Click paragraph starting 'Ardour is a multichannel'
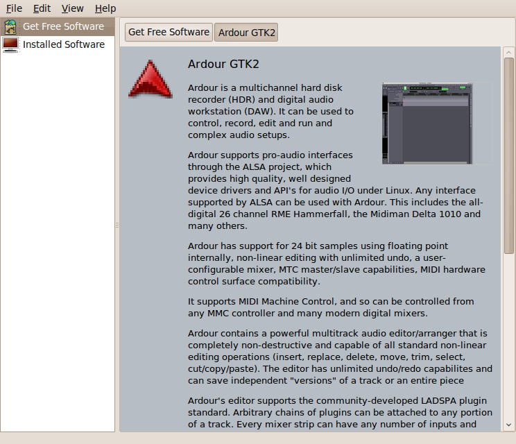This screenshot has height=444, width=516. click(x=270, y=111)
